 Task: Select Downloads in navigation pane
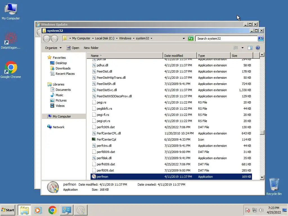pos(60,68)
